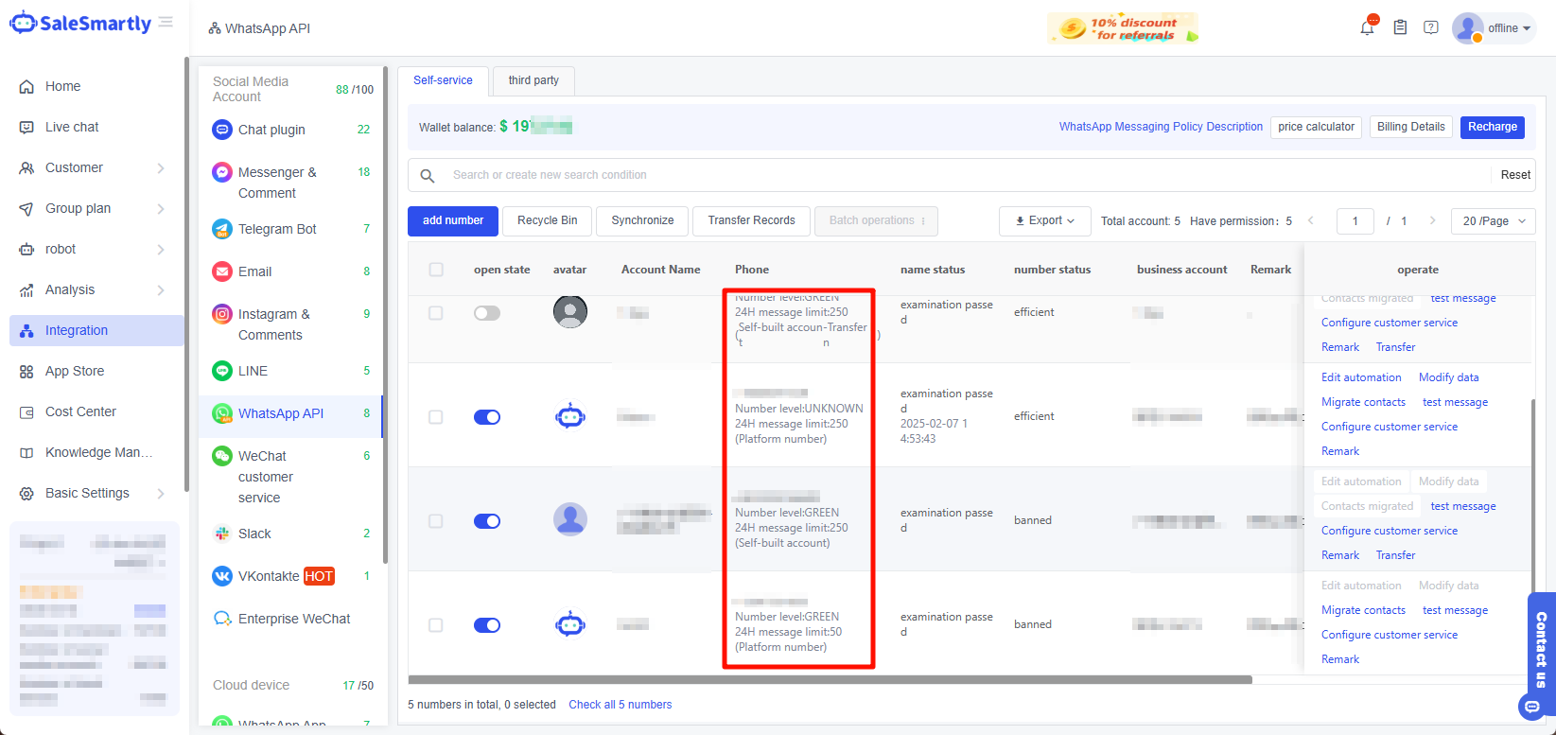The height and width of the screenshot is (735, 1556).
Task: Click the search magnifier icon
Action: click(x=428, y=175)
